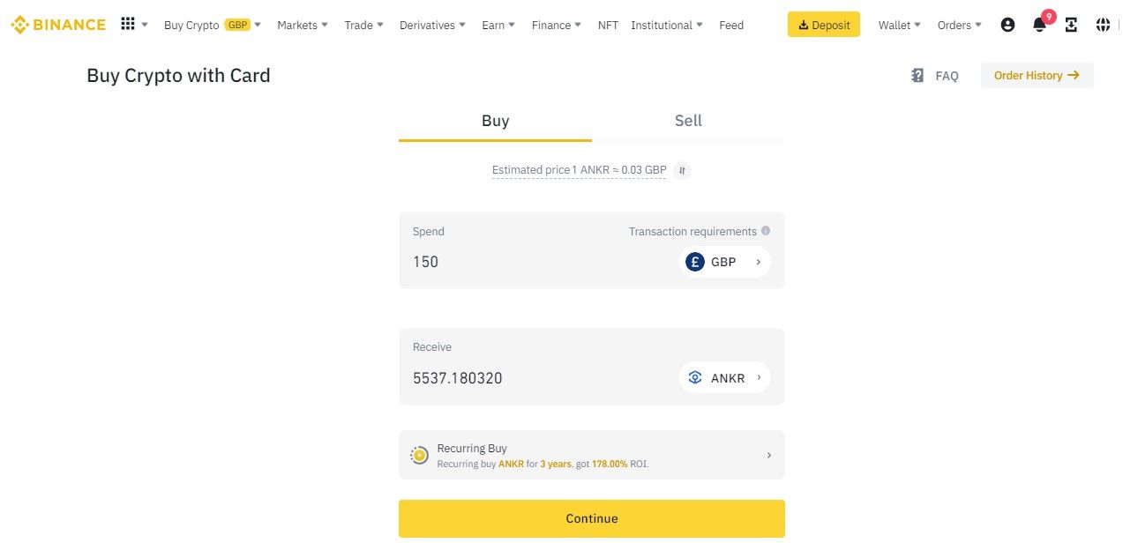Click the FAQ help icon
The height and width of the screenshot is (543, 1123).
pos(917,76)
